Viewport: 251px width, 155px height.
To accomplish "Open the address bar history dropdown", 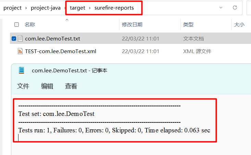I will 221,8.
